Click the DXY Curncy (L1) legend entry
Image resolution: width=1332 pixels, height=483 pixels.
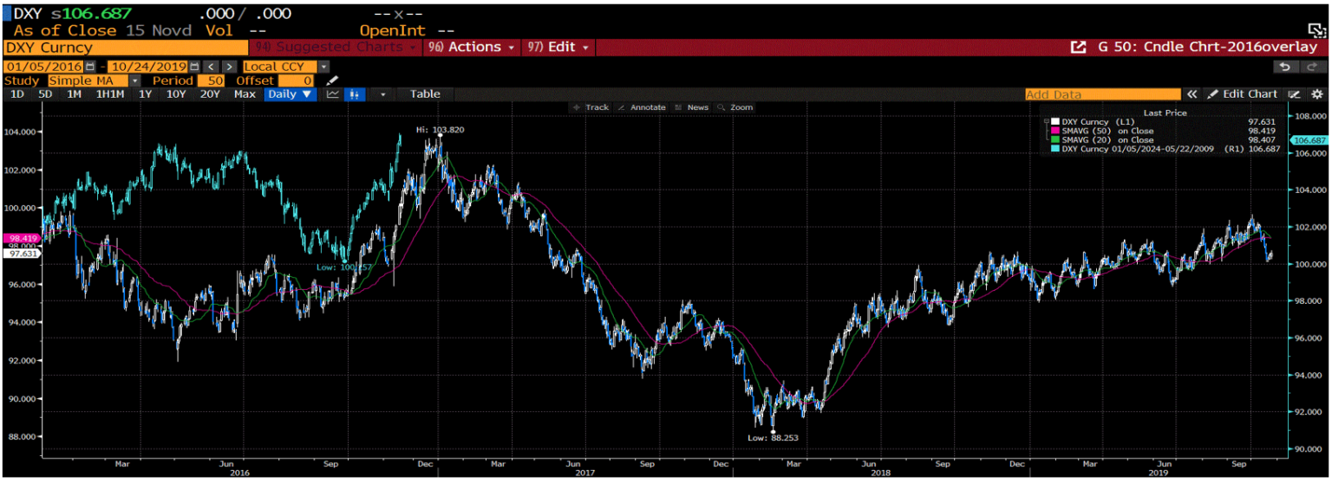coord(1099,122)
